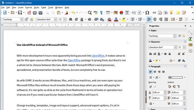The height and width of the screenshot is (110, 194).
Task: Toggle Justified alignment in toolbar
Action: [166, 19]
